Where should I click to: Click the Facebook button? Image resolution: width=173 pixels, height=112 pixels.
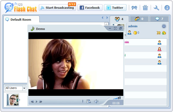tap(90, 8)
